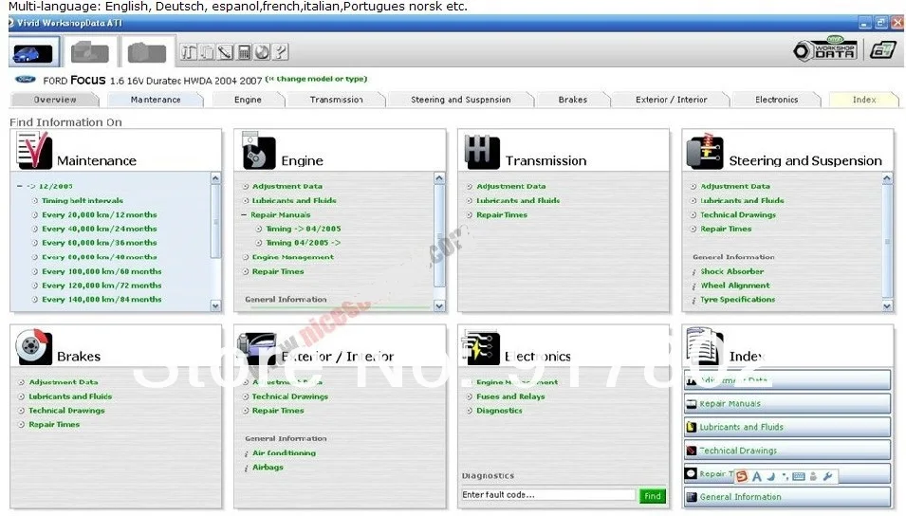
Task: Open the tools icon in the toolbar
Action: [x=189, y=52]
